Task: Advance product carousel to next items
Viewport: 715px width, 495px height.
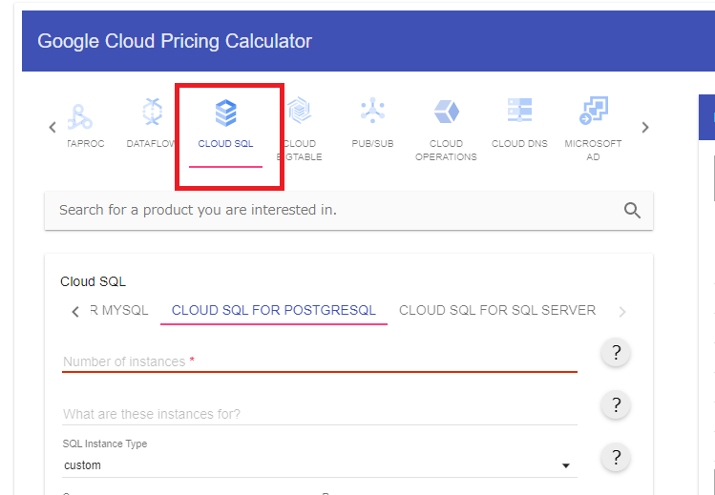Action: click(x=644, y=127)
